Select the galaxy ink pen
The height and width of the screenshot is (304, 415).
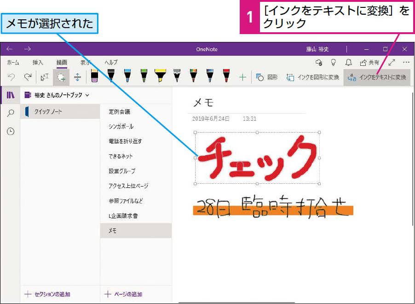[x=210, y=76]
